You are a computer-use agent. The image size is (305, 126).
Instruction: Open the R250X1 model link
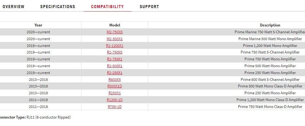point(114,93)
